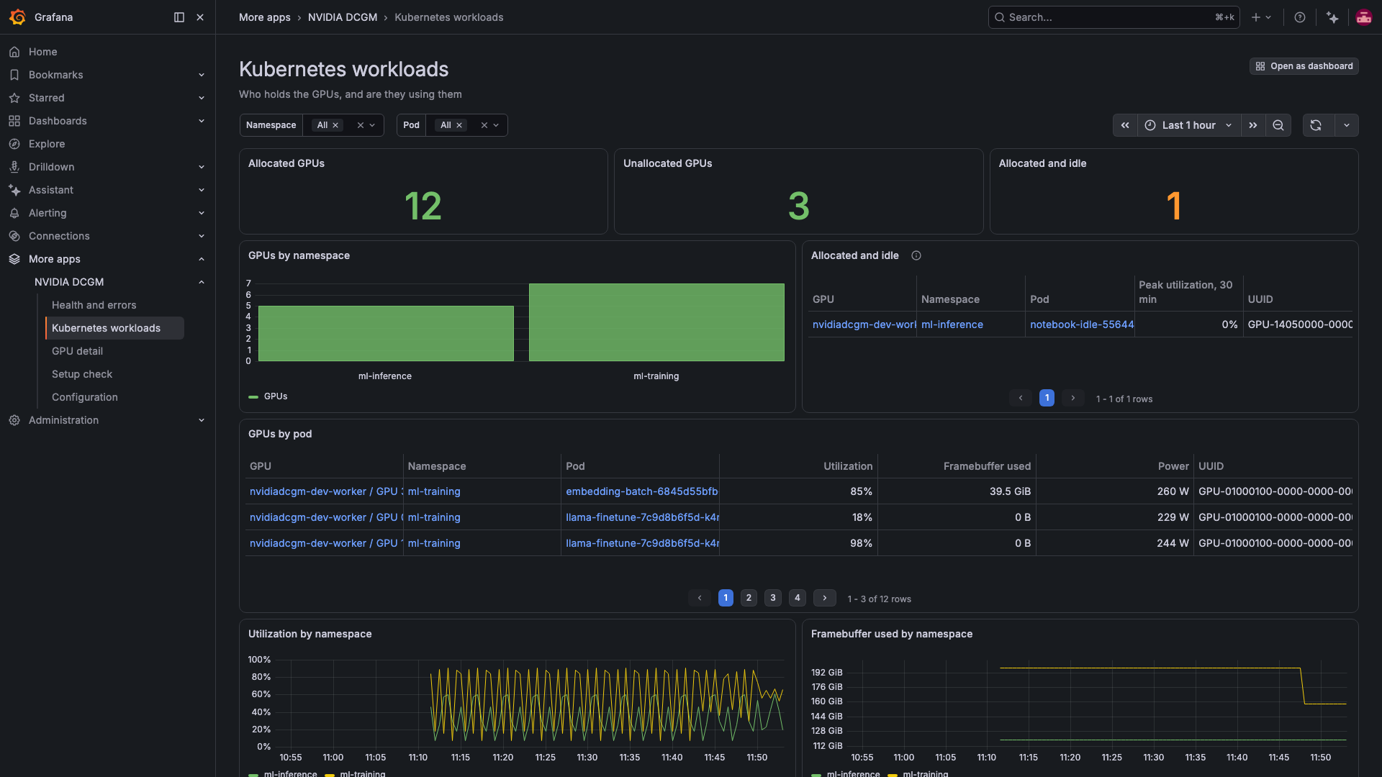This screenshot has width=1382, height=777.
Task: Open GPU detail page
Action: (x=77, y=351)
